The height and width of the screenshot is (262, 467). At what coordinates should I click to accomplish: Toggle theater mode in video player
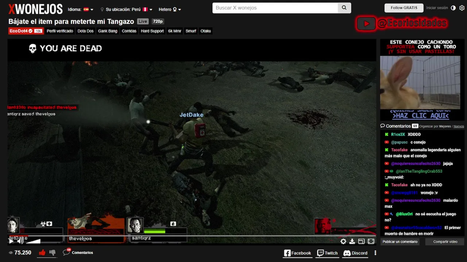[361, 241]
